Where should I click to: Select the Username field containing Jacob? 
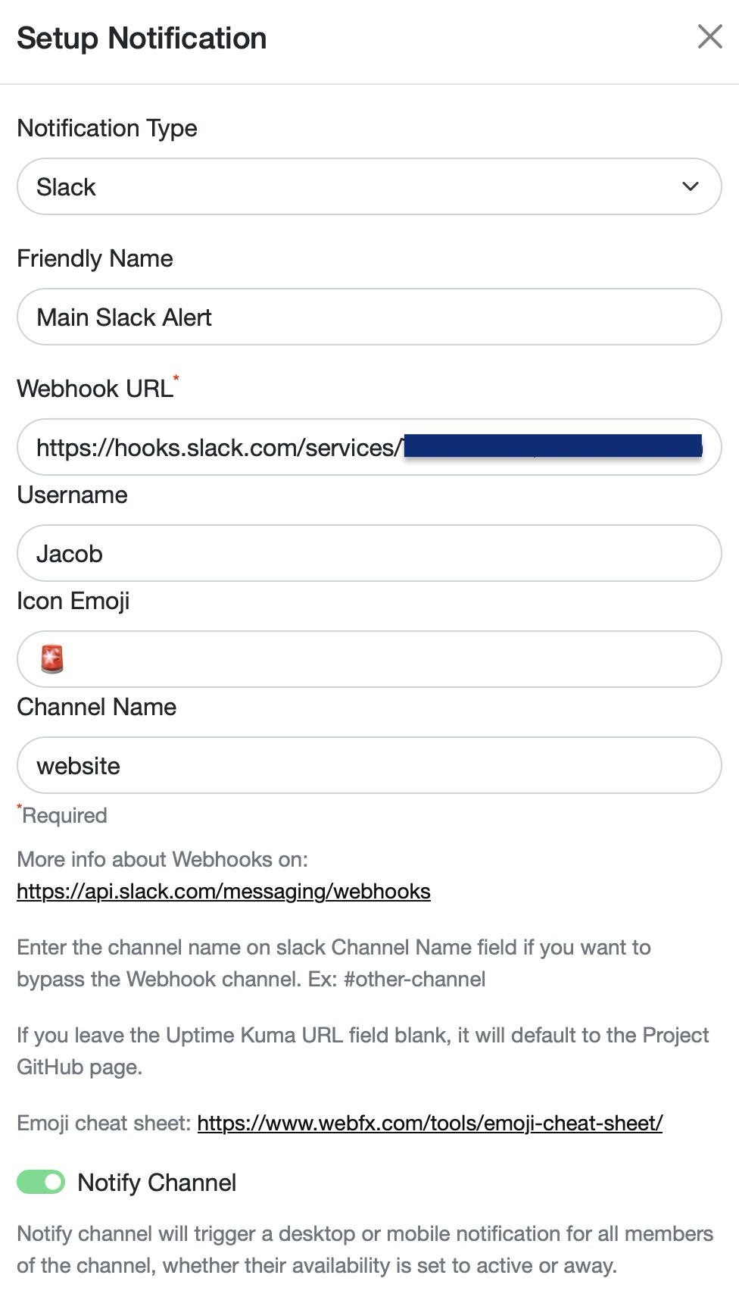[369, 553]
